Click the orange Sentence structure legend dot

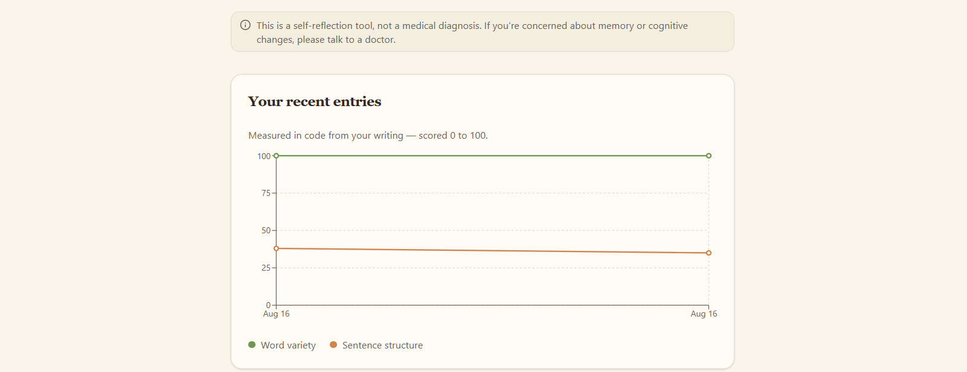click(x=333, y=345)
